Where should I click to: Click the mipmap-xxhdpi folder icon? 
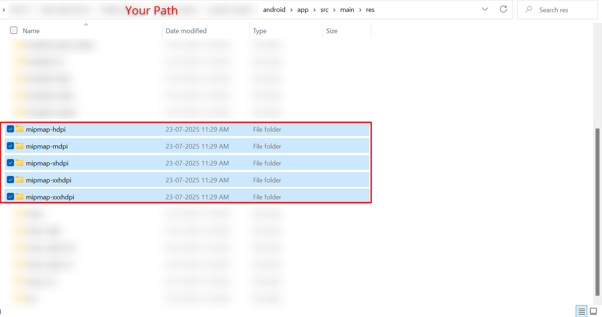(x=20, y=179)
